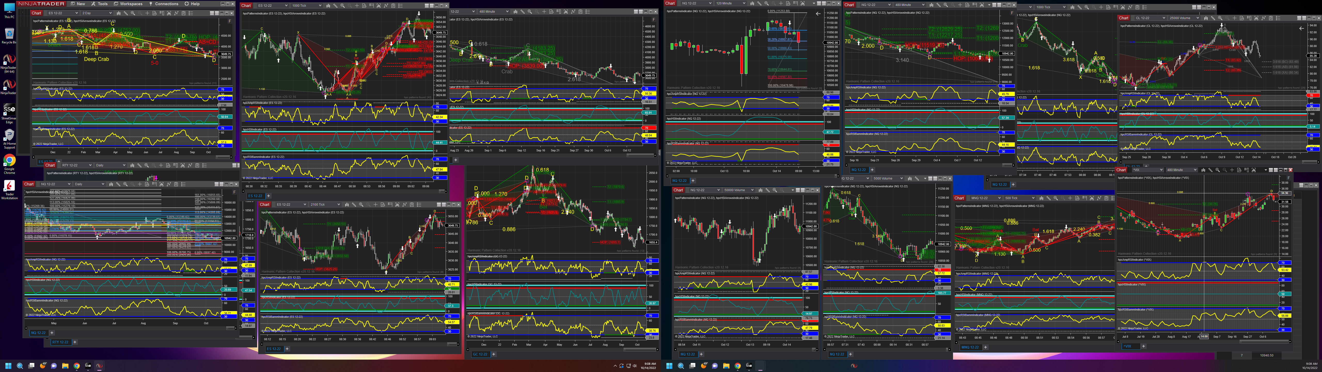1322x372 pixels.
Task: Add new tab beside ES 12-22 1000 Tick tab
Action: pos(269,196)
